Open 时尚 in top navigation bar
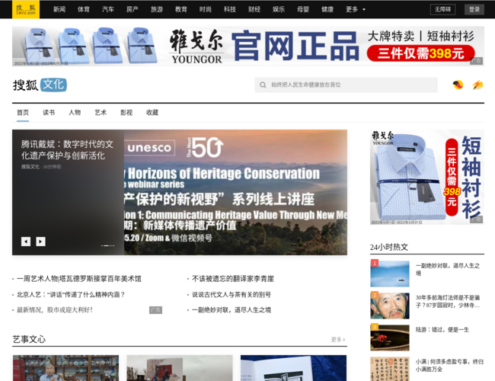 205,9
